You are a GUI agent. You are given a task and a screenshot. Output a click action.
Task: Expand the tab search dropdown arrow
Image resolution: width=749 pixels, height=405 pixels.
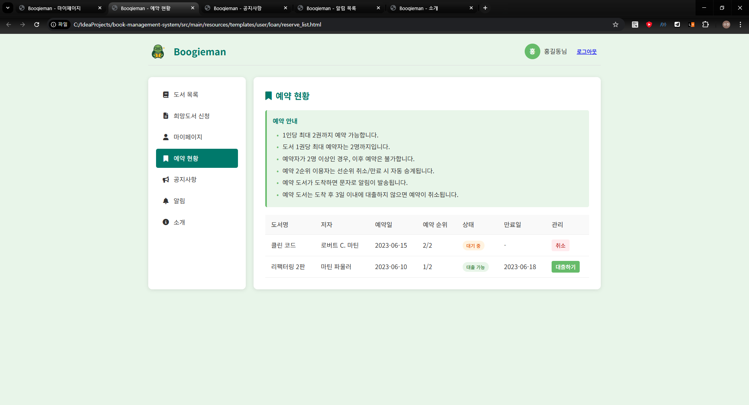7,8
